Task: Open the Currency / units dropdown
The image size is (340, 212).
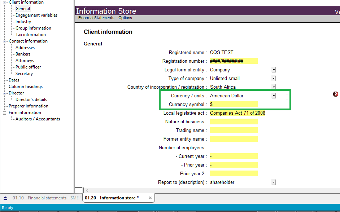Action: point(274,96)
